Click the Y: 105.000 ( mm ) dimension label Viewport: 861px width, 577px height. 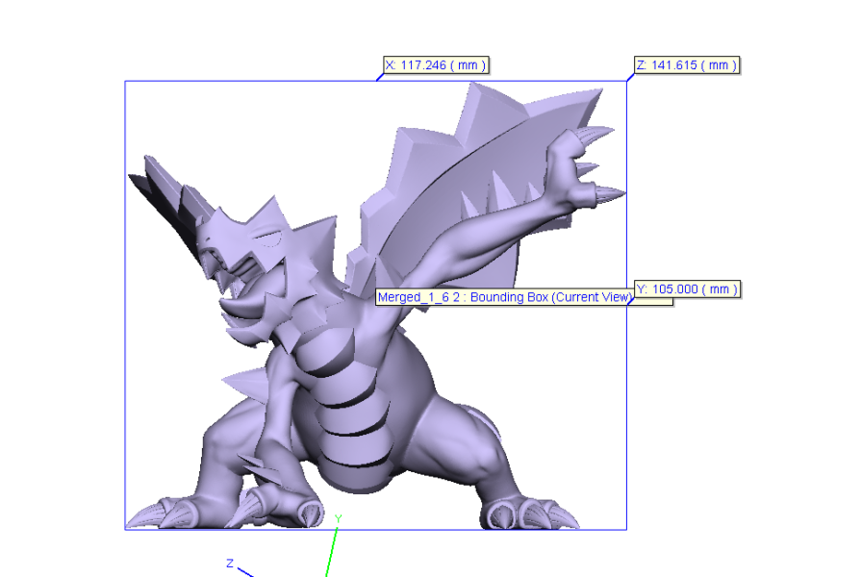pyautogui.click(x=687, y=289)
